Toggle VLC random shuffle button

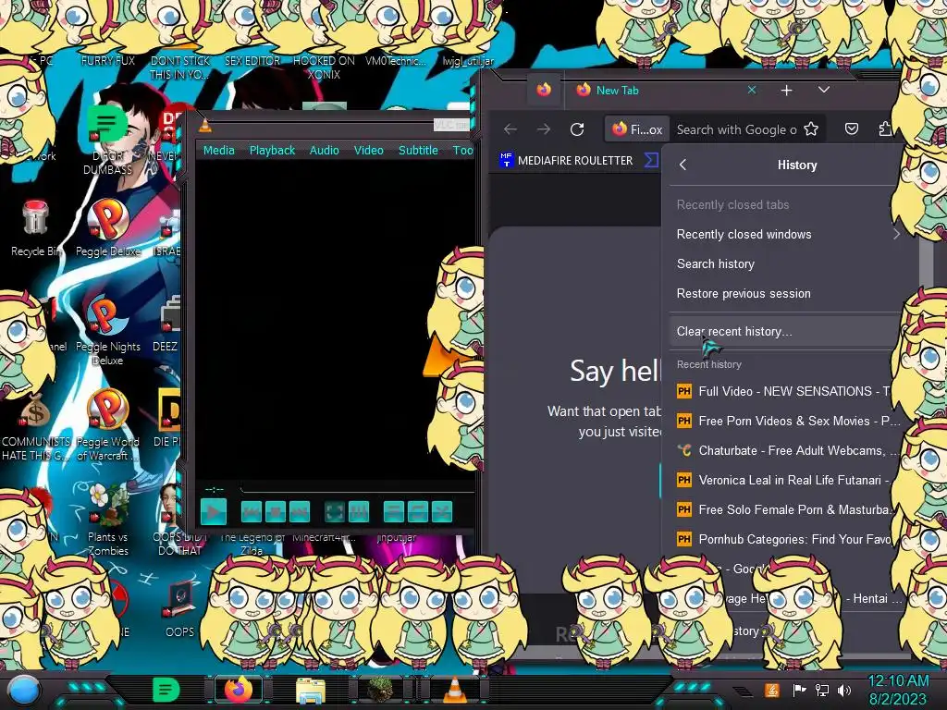442,512
